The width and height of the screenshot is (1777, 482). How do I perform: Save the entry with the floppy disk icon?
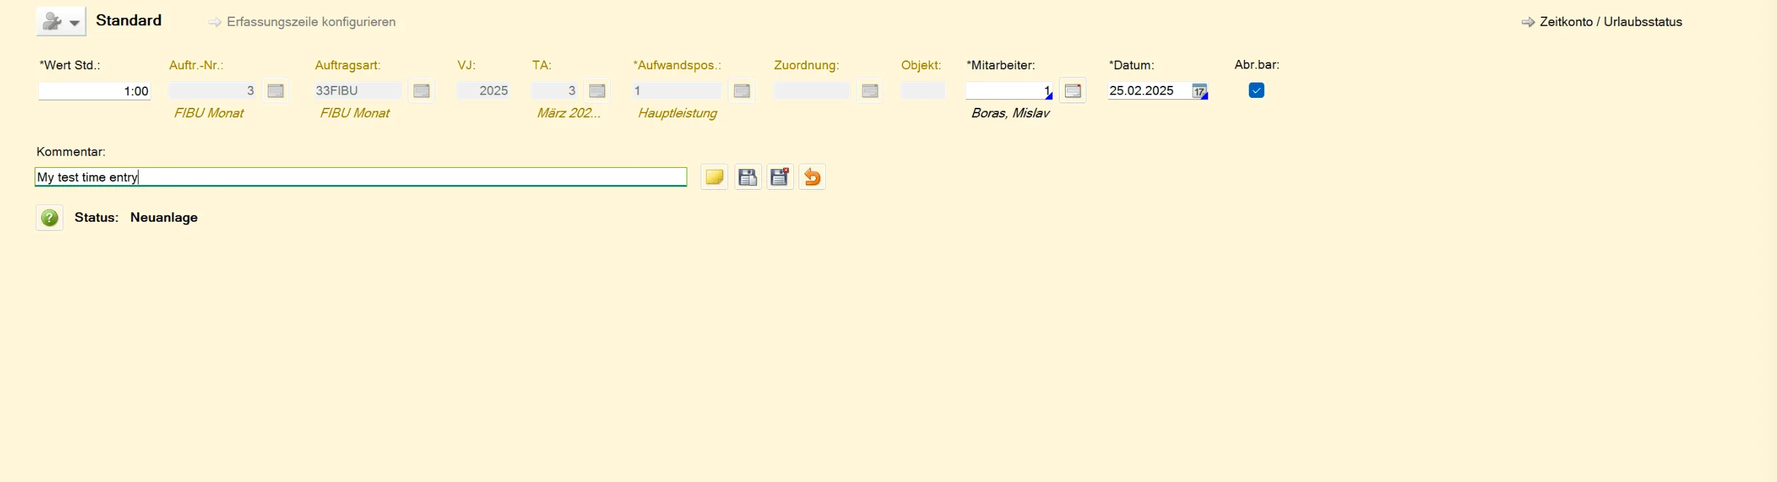click(x=748, y=177)
